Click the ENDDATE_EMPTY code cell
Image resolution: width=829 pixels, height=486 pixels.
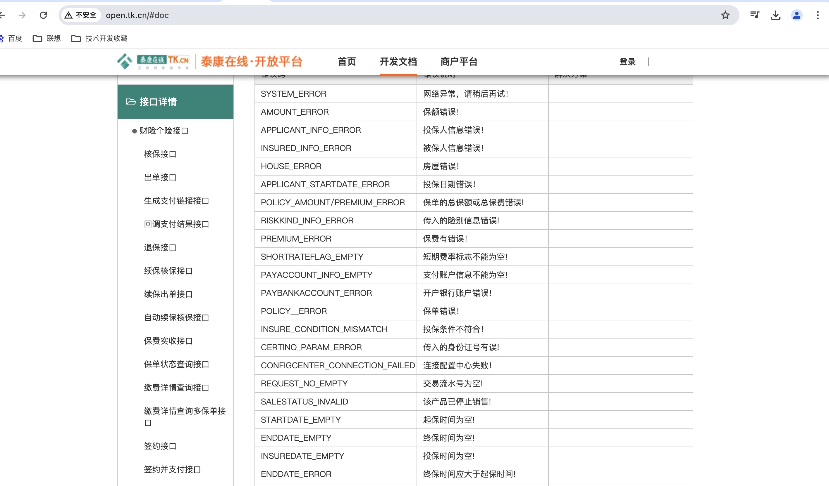pyautogui.click(x=336, y=438)
